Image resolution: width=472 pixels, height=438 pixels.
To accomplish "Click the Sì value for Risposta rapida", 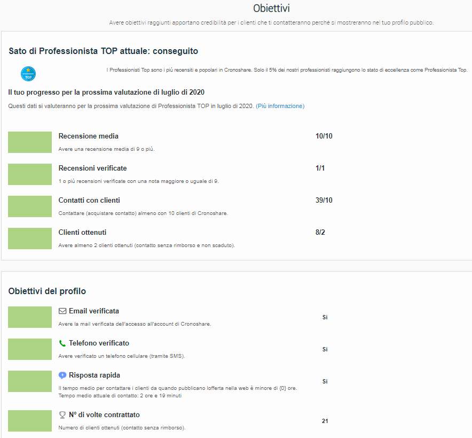I will 325,381.
